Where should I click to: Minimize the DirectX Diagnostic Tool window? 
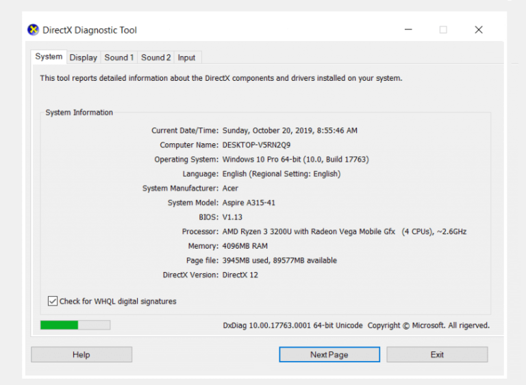(x=408, y=29)
